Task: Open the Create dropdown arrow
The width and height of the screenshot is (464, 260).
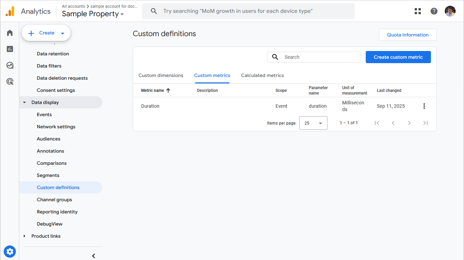Action: [62, 33]
